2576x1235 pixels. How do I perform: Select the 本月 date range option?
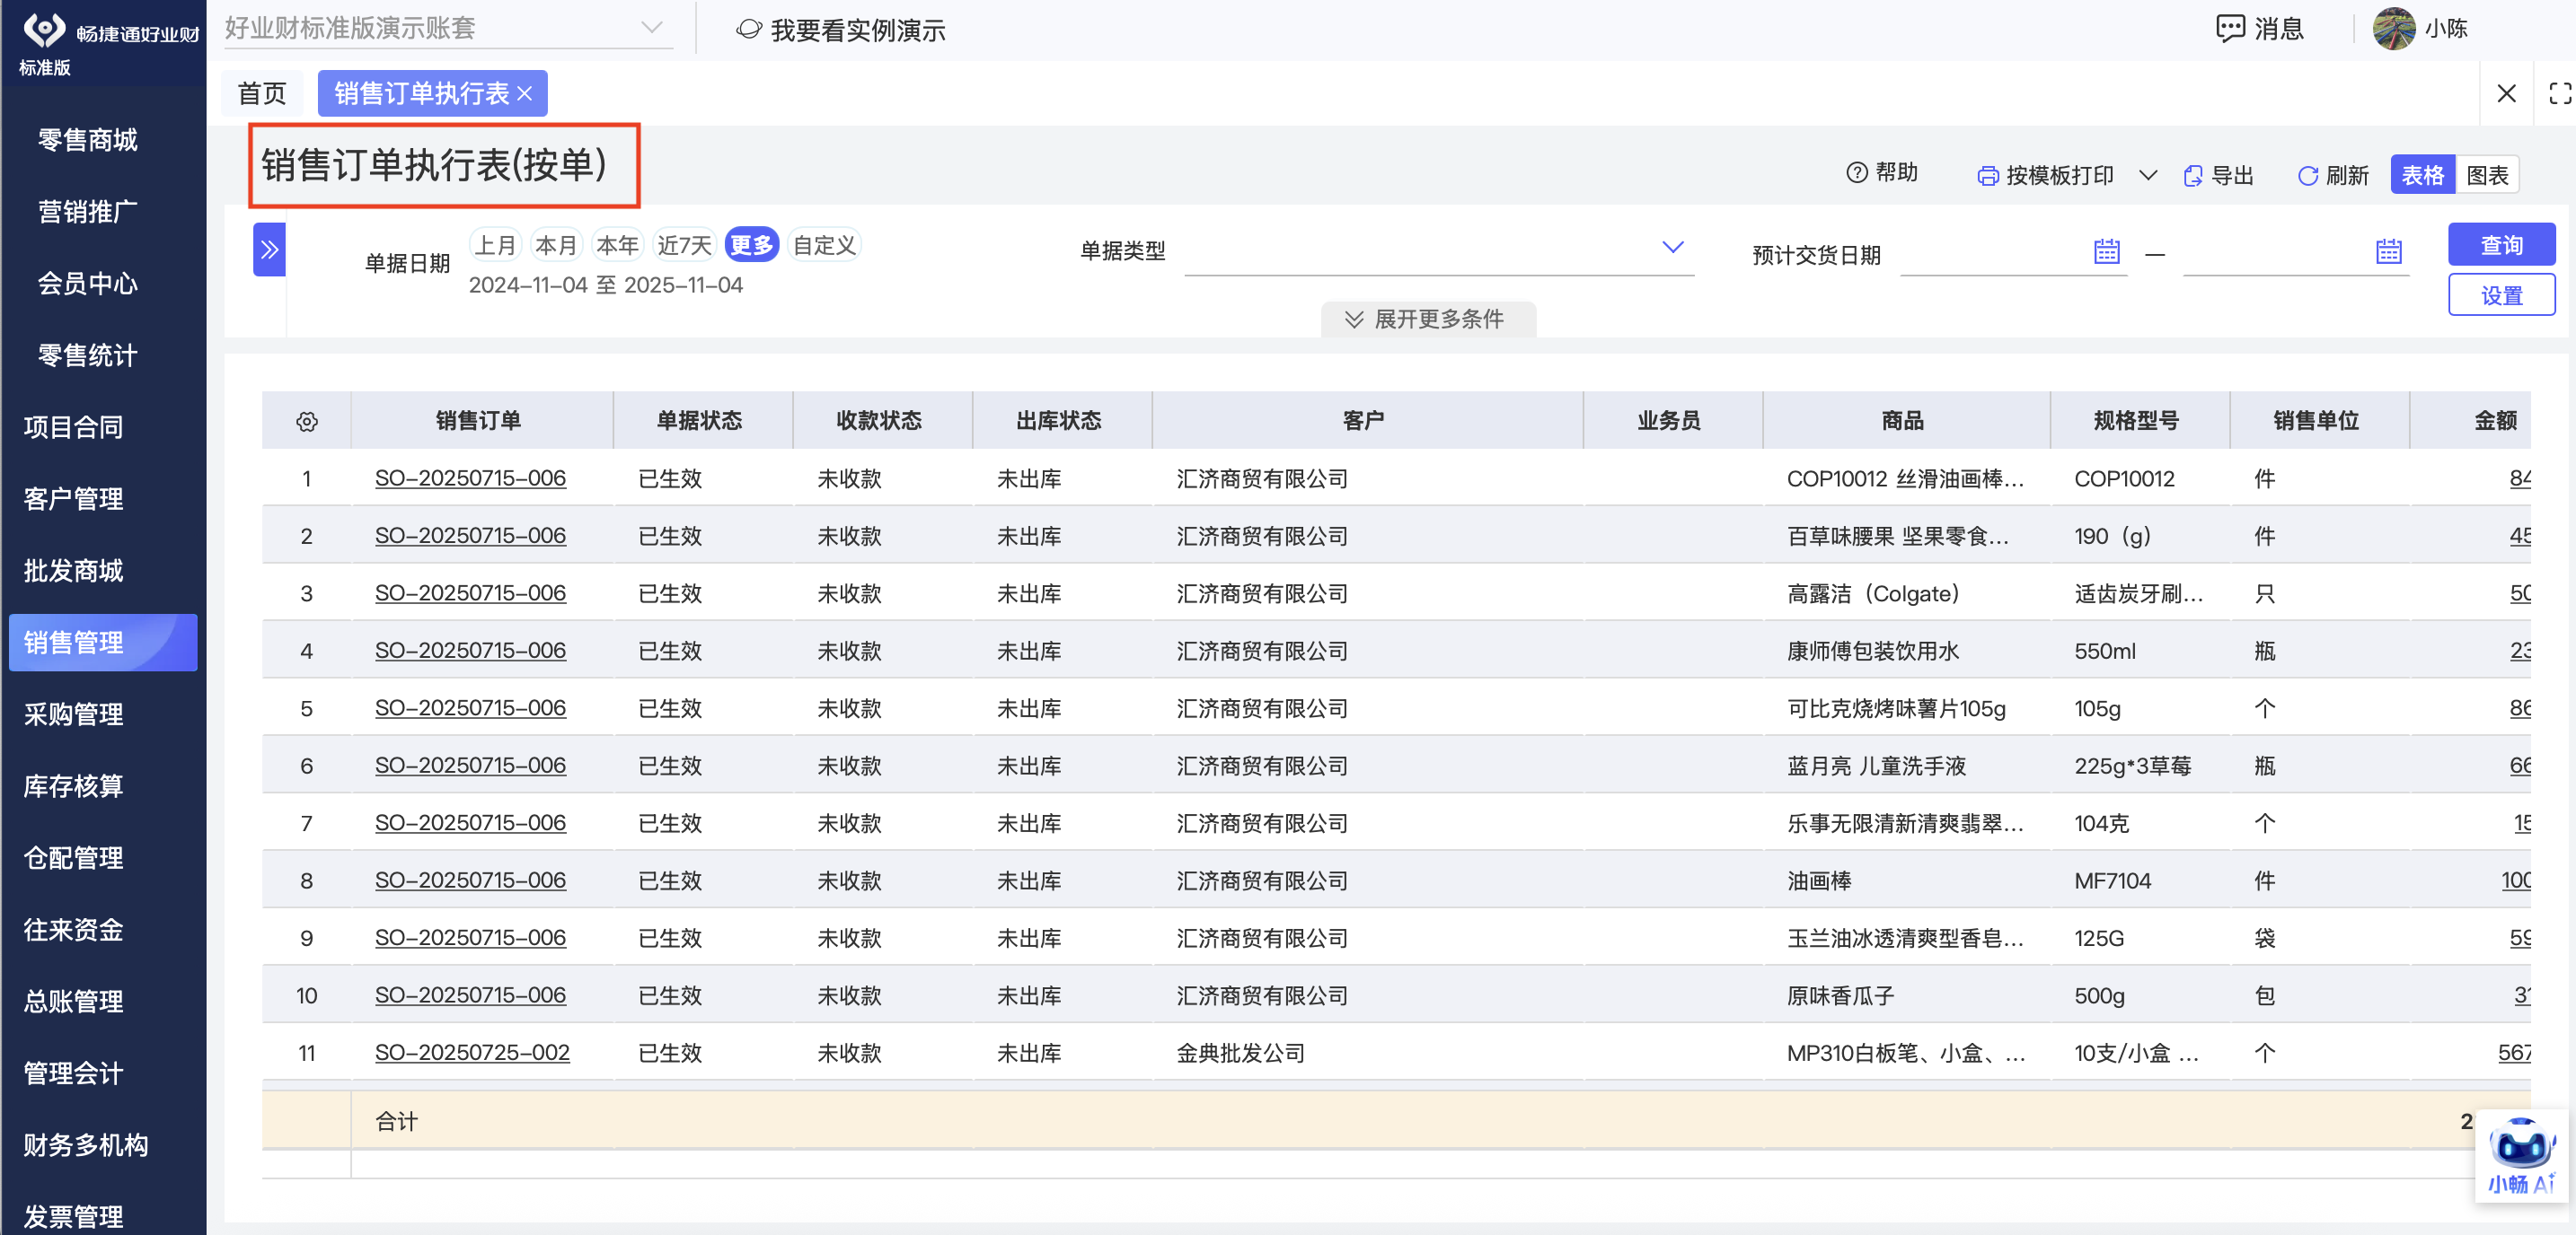point(556,246)
